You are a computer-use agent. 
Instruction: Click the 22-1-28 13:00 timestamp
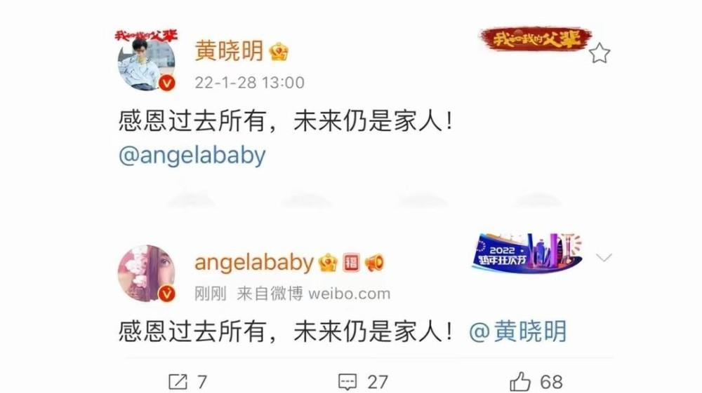[x=249, y=83]
